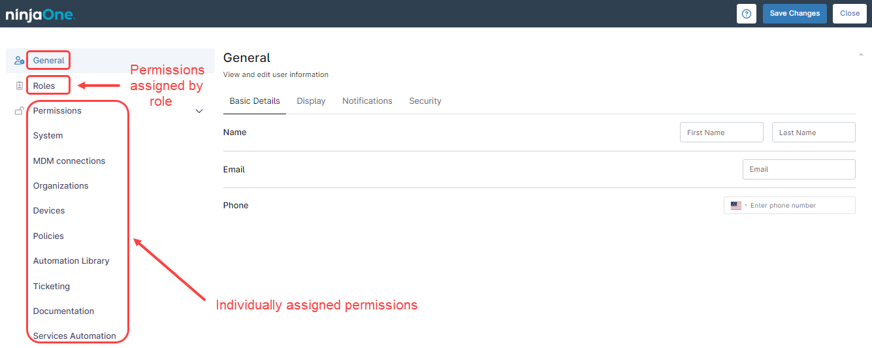The image size is (872, 348).
Task: Select System under Permissions
Action: (x=48, y=136)
